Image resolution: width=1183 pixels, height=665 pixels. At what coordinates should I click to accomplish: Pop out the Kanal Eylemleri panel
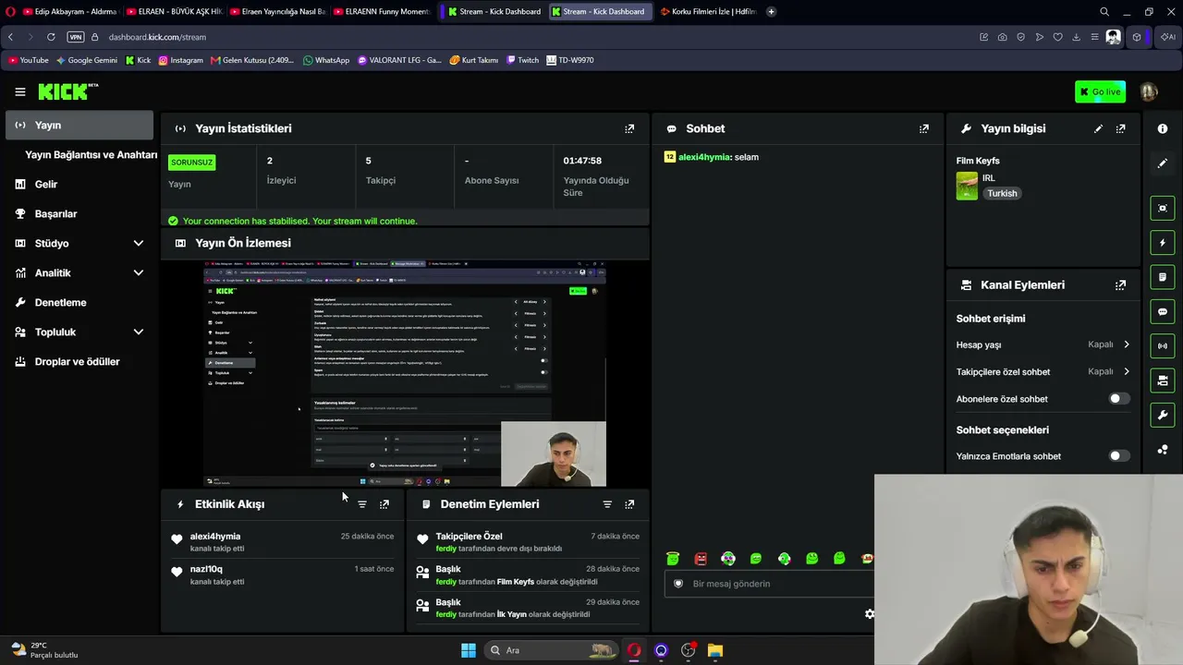[1121, 285]
